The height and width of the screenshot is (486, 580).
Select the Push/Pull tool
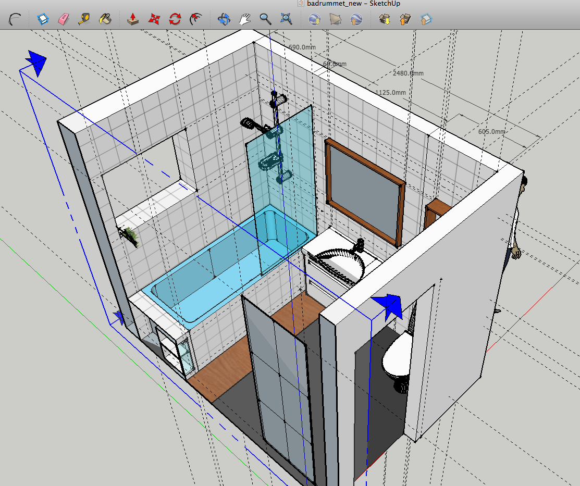click(x=133, y=19)
